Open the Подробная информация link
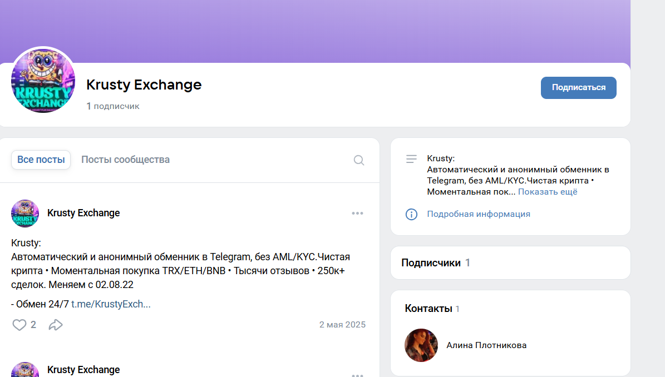Image resolution: width=665 pixels, height=377 pixels. click(479, 214)
